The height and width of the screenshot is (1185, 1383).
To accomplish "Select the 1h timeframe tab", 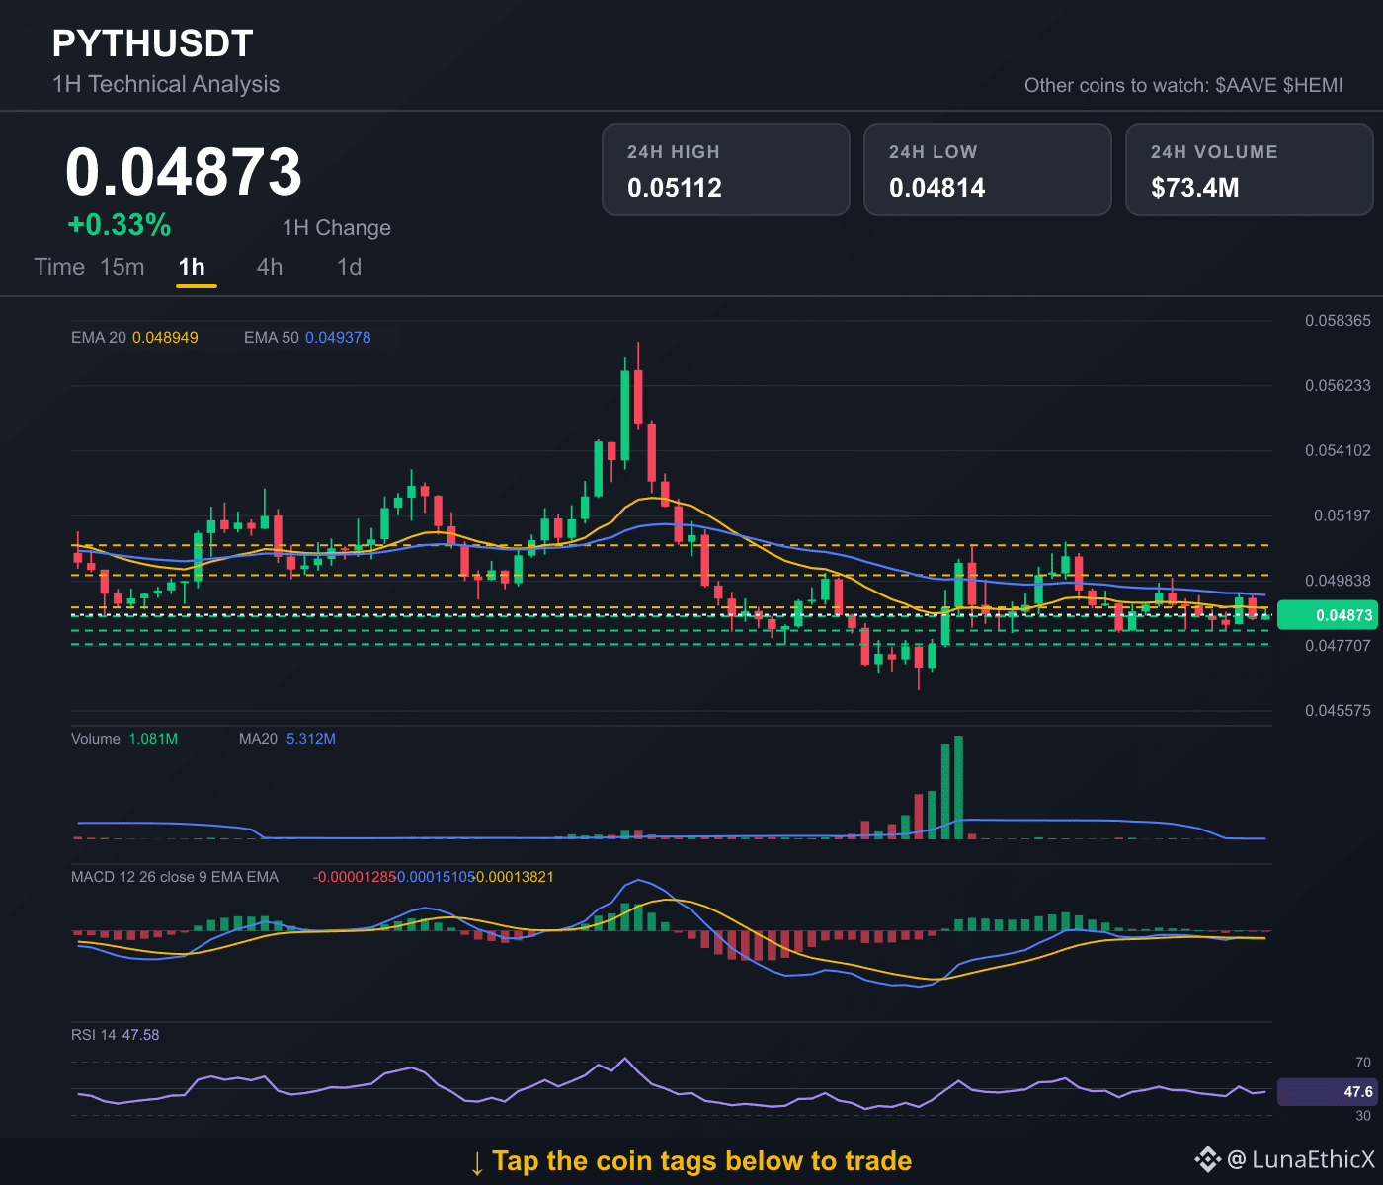I will click(192, 267).
